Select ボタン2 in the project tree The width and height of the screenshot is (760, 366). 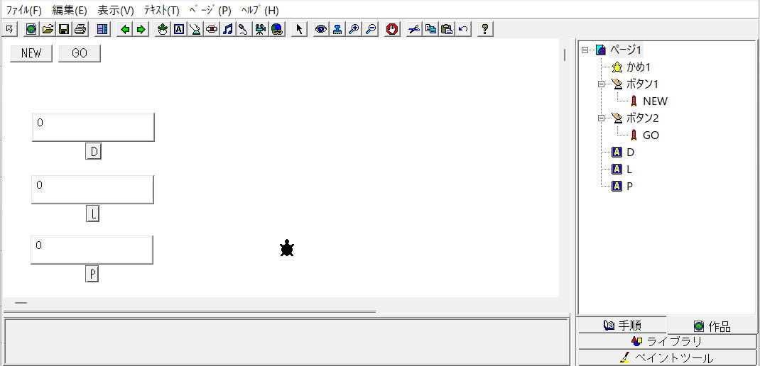642,118
